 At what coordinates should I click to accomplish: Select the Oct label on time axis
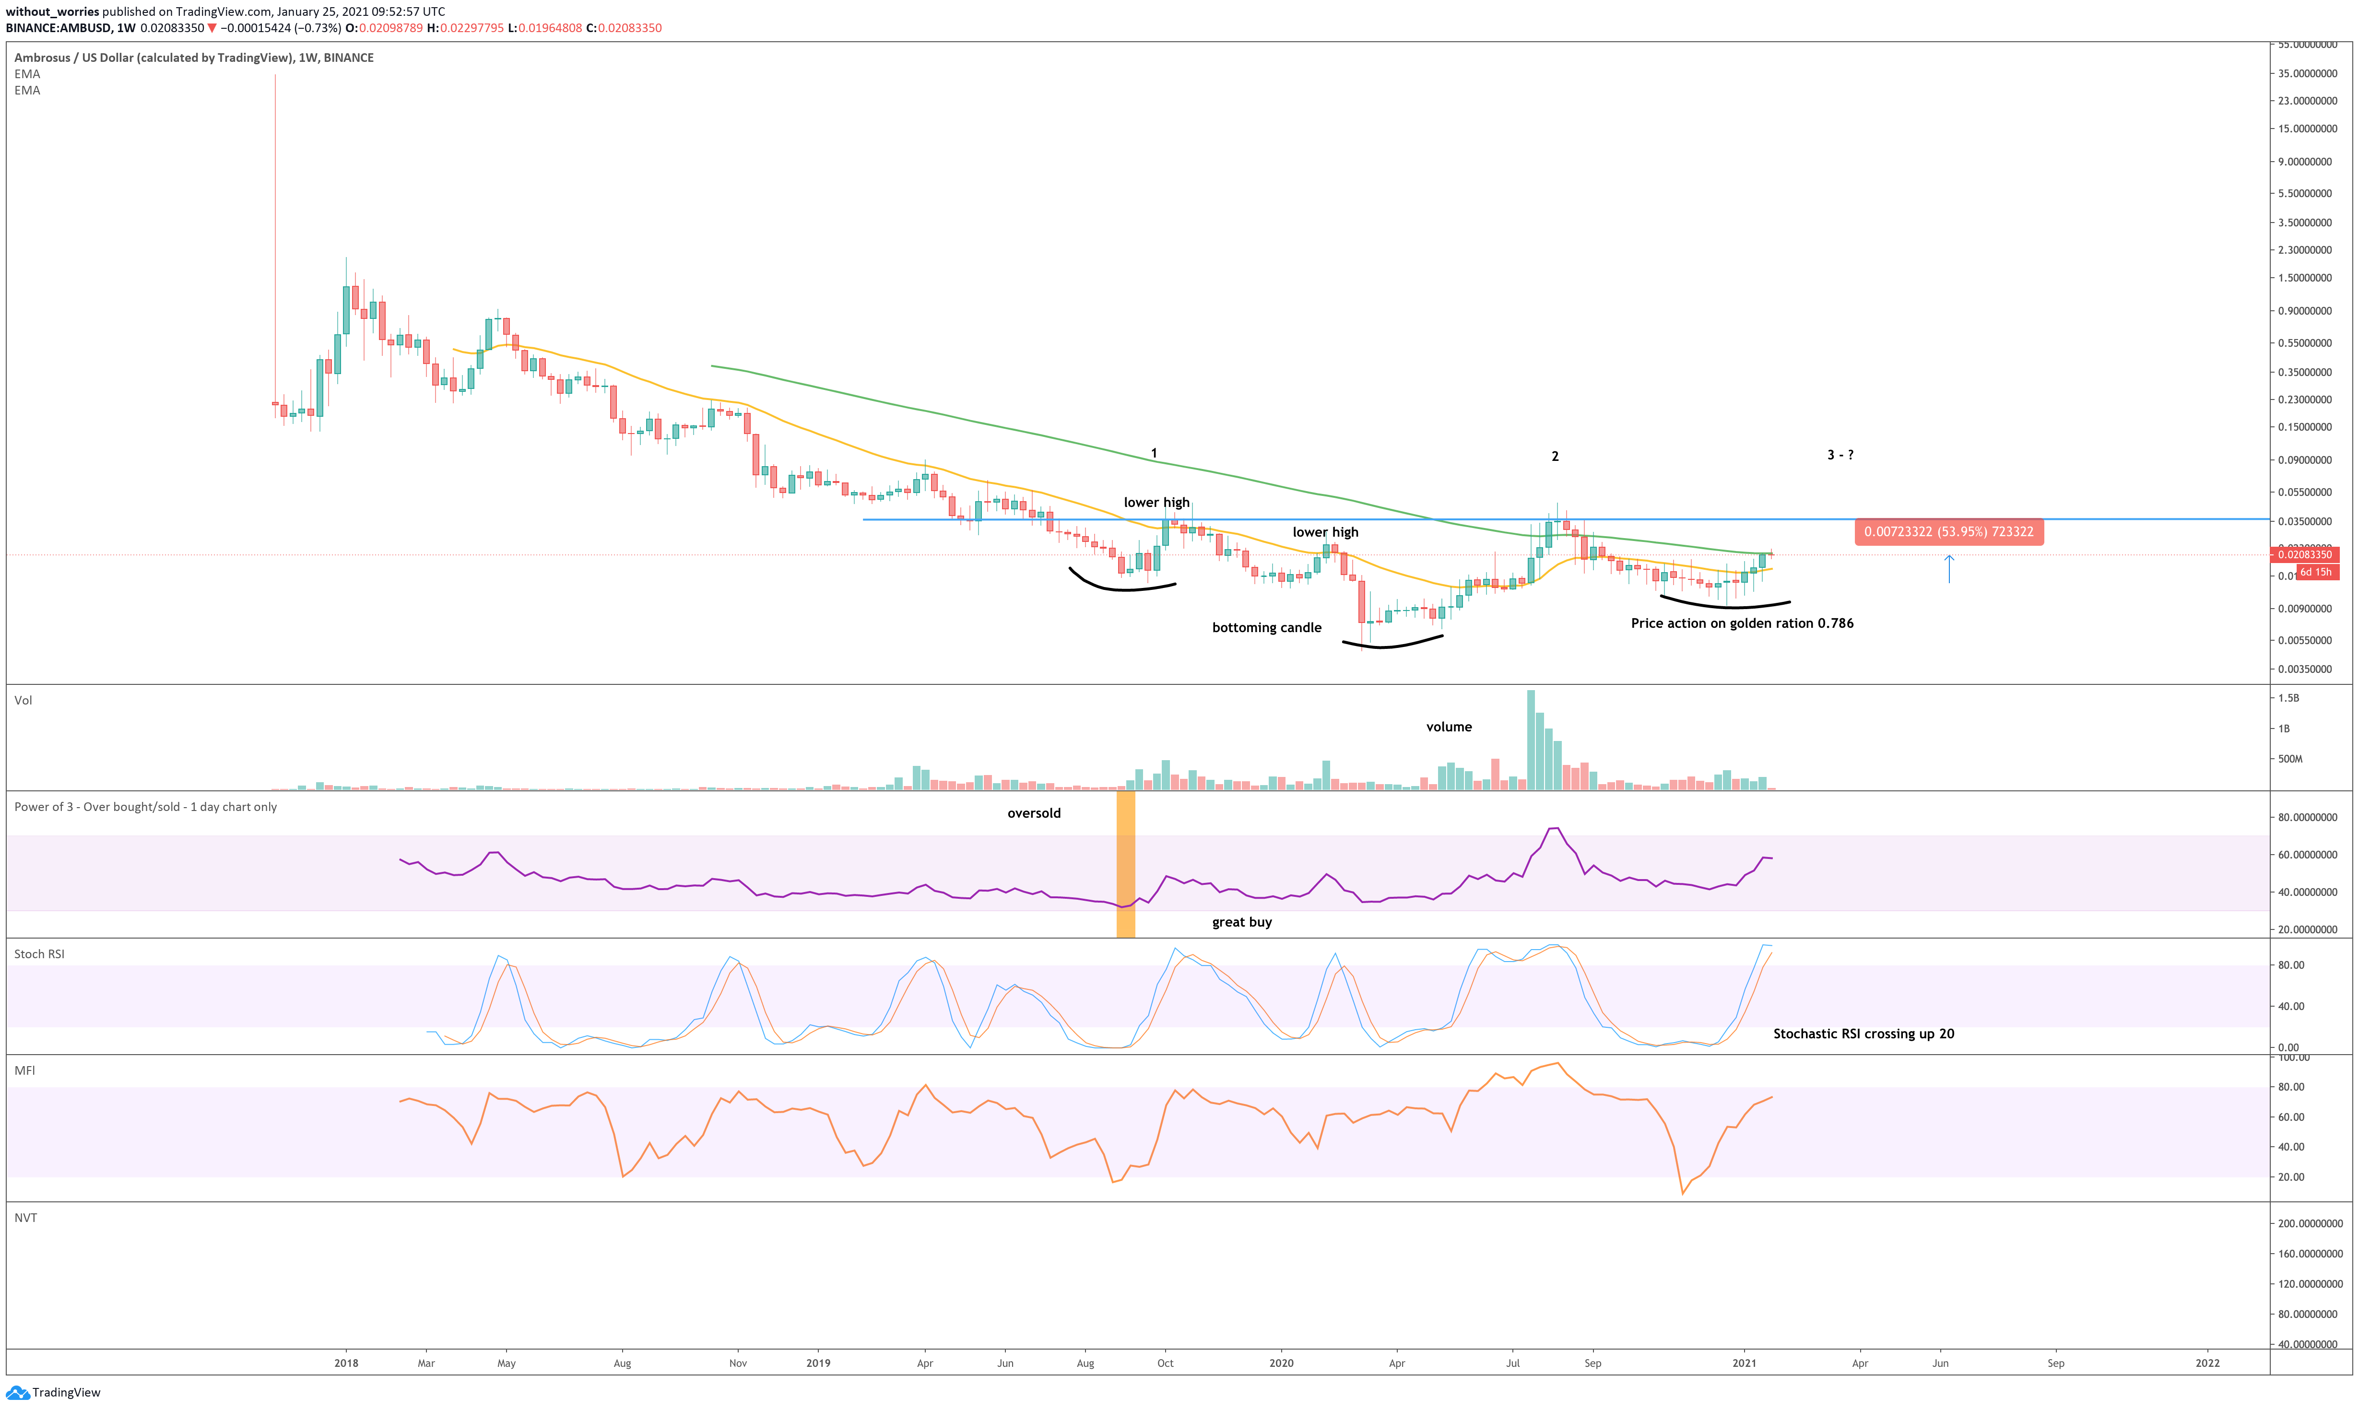click(x=1165, y=1363)
